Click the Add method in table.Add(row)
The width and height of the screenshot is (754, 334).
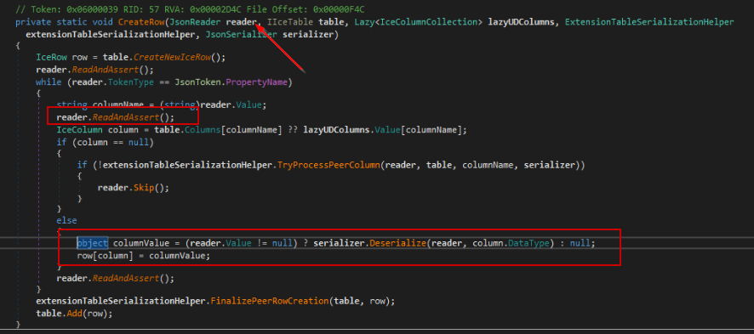pos(74,314)
